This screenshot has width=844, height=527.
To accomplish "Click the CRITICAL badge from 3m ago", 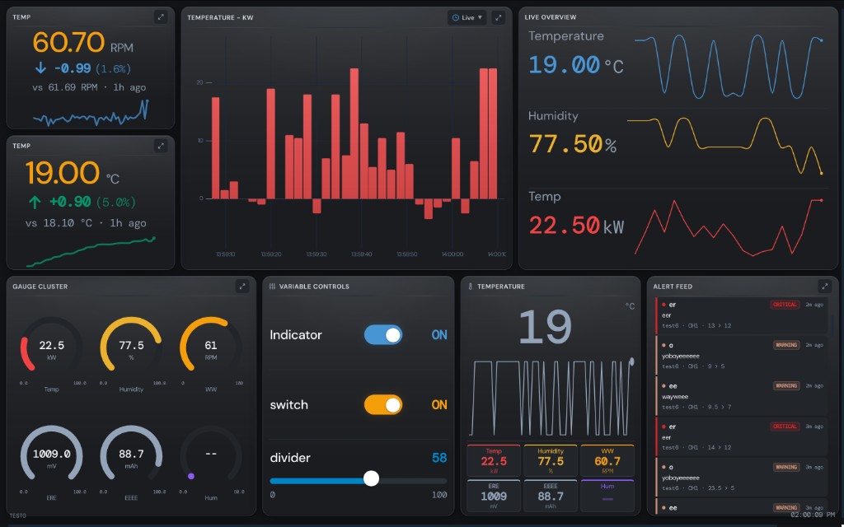I will pos(785,427).
